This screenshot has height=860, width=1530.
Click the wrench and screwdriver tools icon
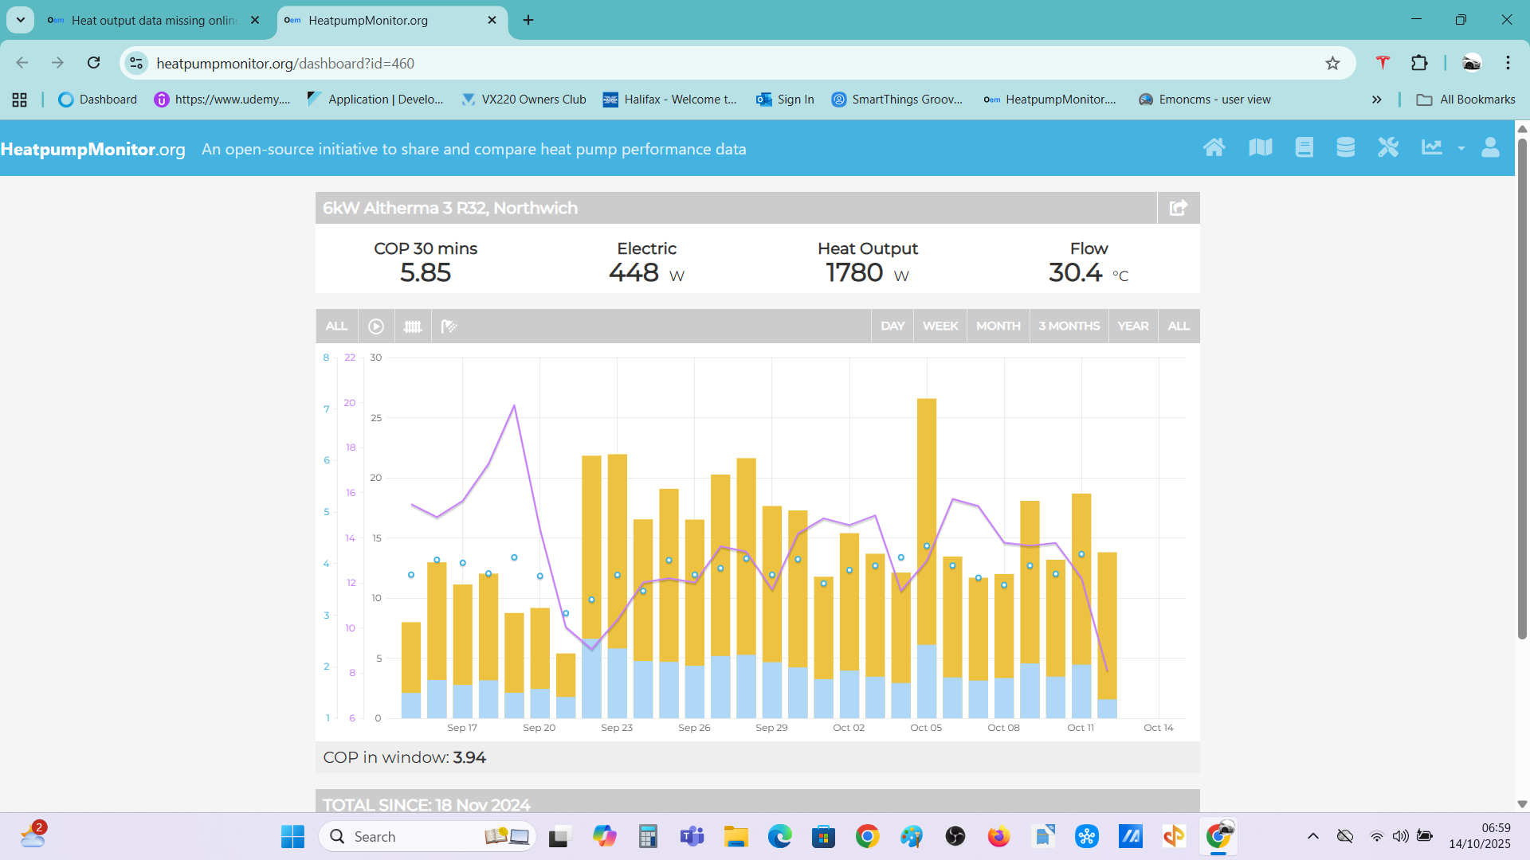click(1388, 148)
